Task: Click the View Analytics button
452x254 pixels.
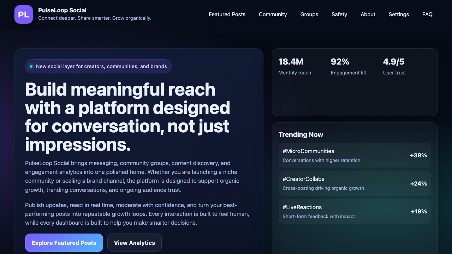Action: [x=134, y=243]
